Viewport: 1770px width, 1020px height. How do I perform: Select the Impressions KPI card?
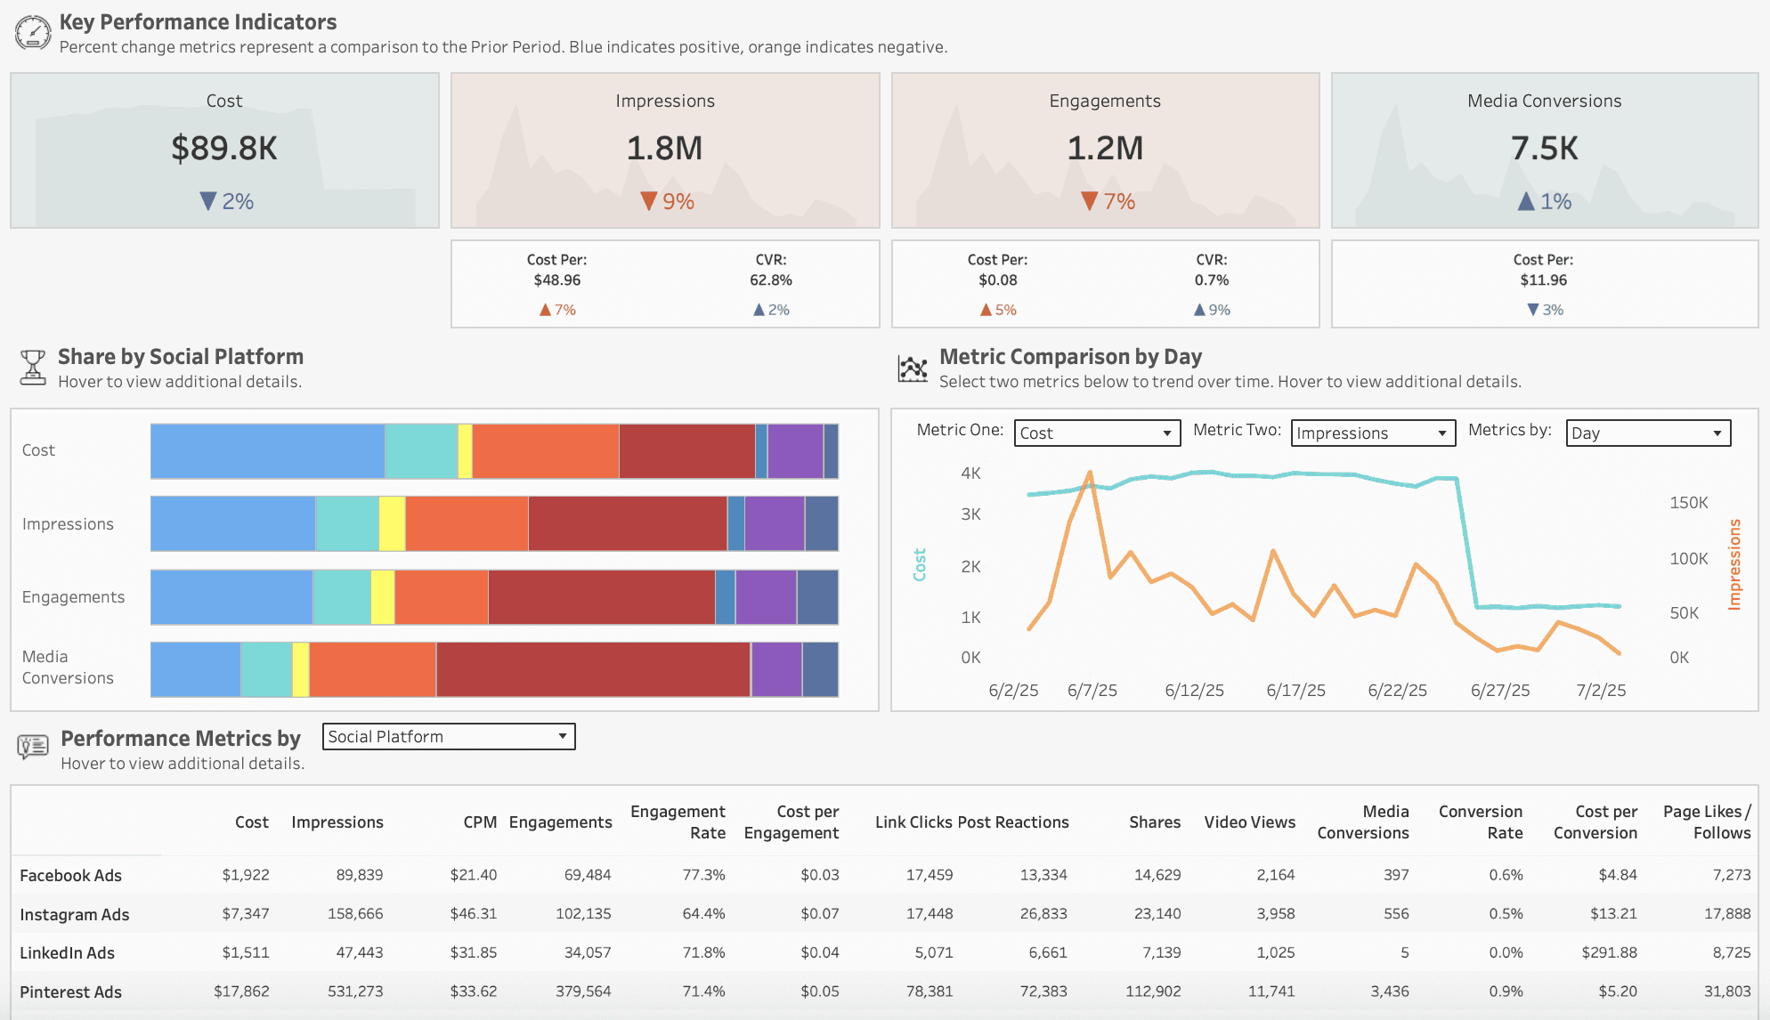click(665, 150)
